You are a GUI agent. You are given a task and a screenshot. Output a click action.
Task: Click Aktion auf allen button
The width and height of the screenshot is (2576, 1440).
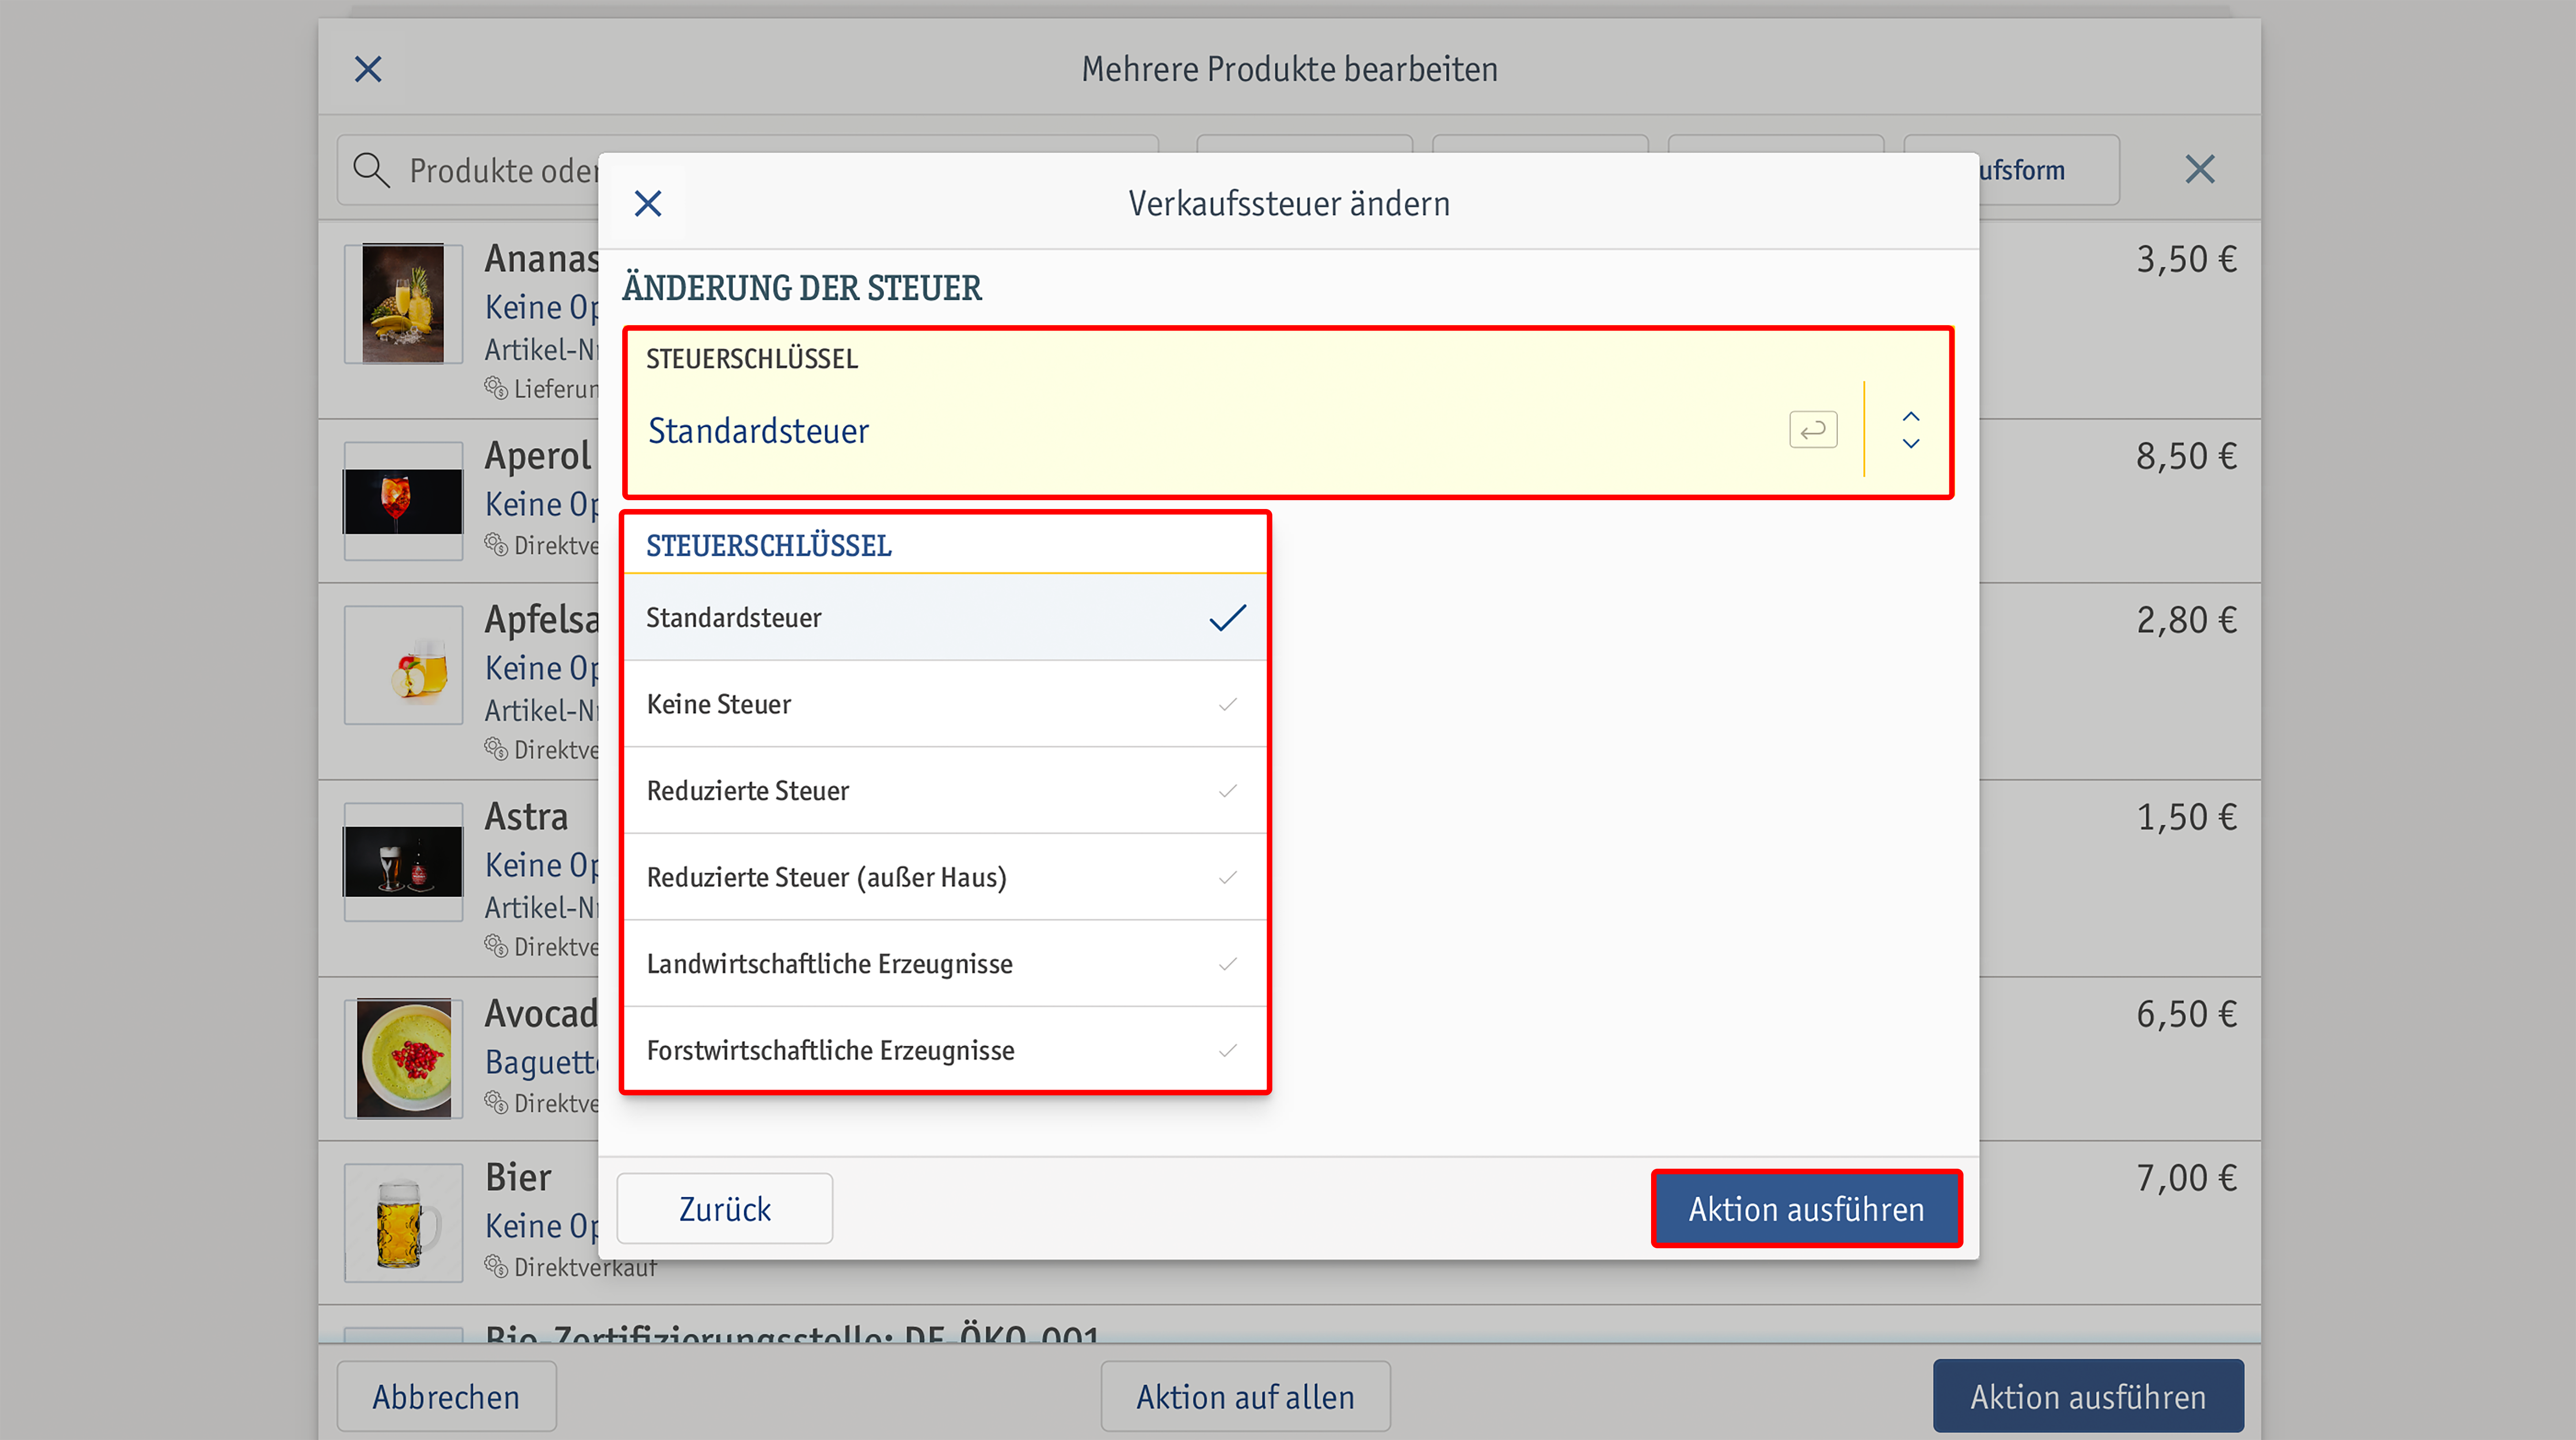coord(1245,1396)
